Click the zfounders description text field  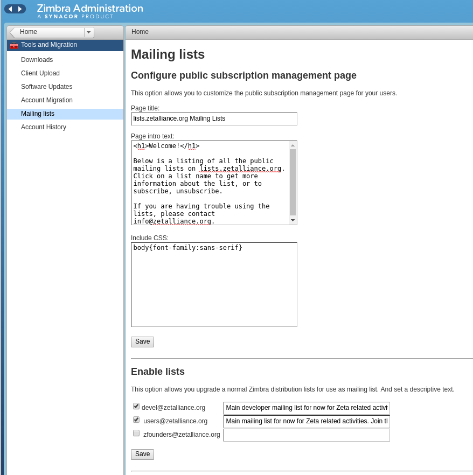(306, 435)
